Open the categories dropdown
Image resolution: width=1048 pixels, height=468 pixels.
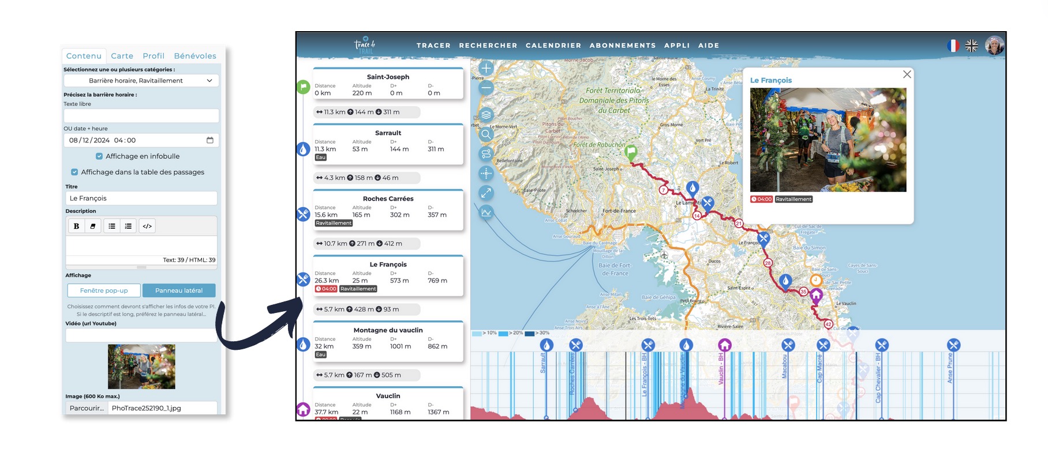point(141,81)
